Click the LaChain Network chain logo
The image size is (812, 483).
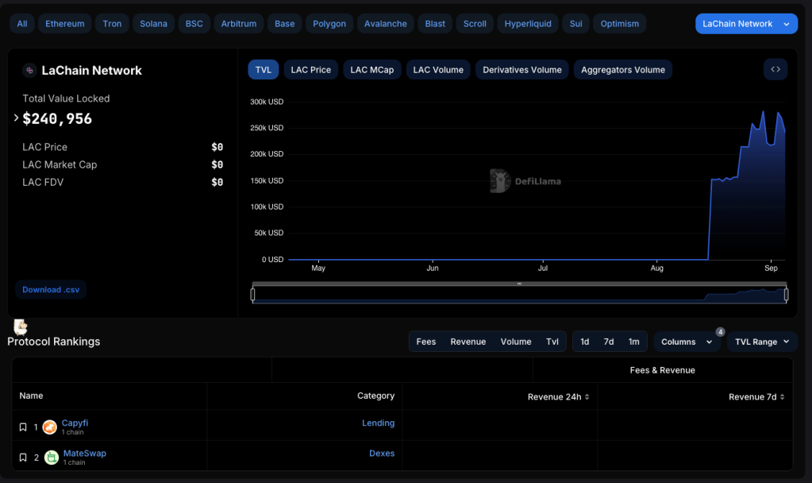click(x=29, y=71)
